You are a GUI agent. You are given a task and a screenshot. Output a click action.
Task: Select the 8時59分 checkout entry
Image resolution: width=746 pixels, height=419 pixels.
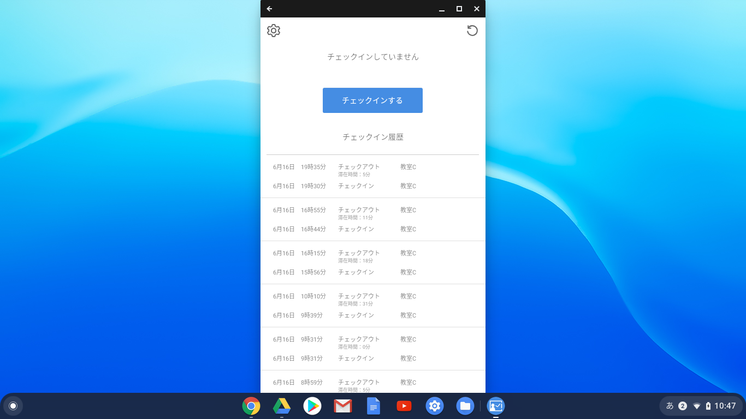372,385
